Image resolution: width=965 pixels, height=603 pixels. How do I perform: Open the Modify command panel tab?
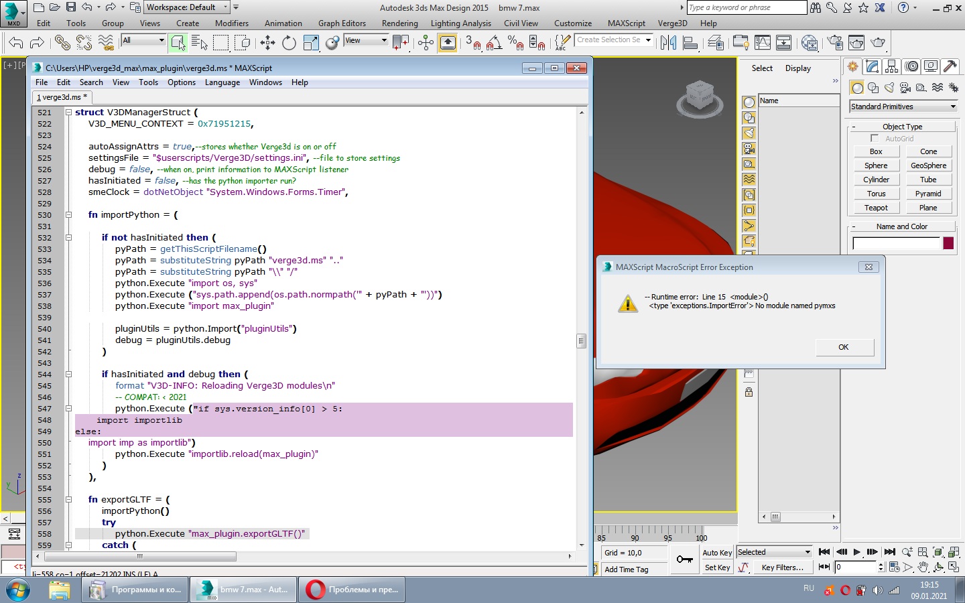tap(872, 66)
